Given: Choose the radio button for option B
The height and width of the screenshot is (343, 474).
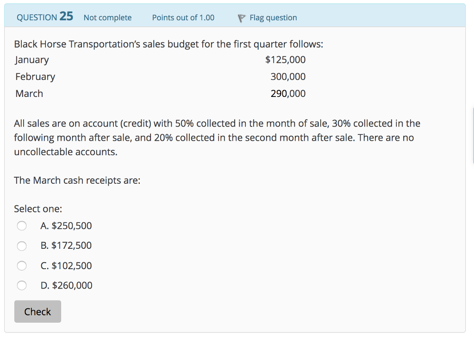Looking at the screenshot, I should pos(22,246).
